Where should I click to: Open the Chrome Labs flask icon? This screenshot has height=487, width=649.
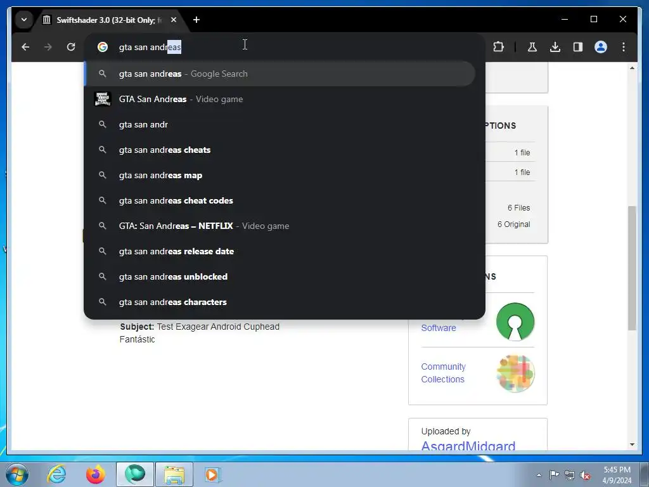[x=532, y=47]
